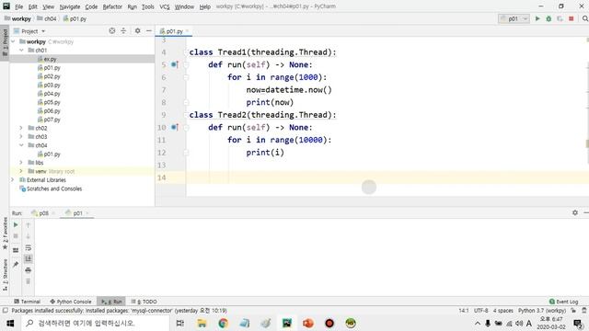The image size is (589, 331).
Task: Open the Favorites side tool tab
Action: click(x=5, y=233)
